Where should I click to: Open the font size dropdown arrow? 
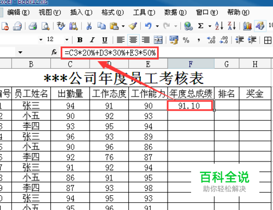tap(67, 40)
